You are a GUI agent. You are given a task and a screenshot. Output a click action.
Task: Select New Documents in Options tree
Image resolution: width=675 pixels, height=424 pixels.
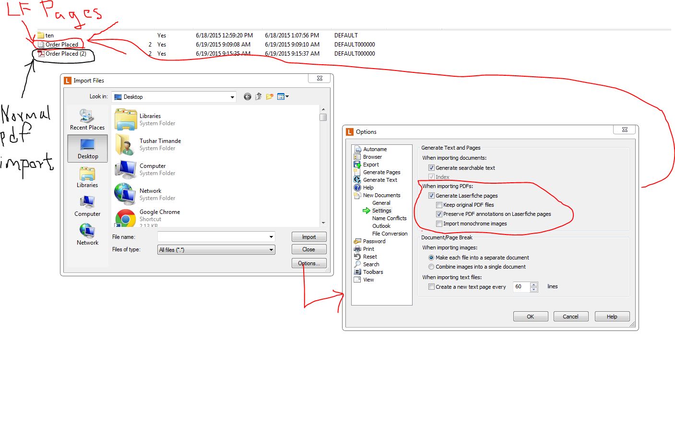click(x=381, y=195)
